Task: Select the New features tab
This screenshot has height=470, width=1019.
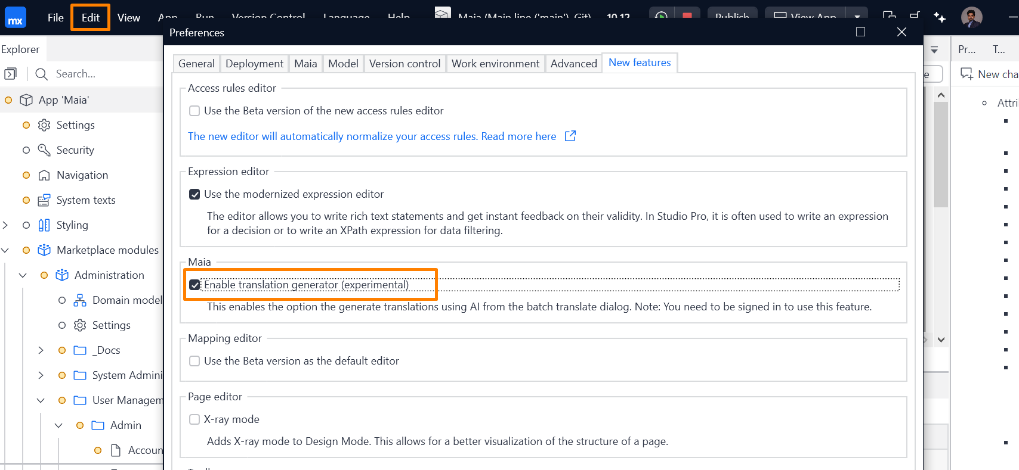Action: (x=640, y=63)
